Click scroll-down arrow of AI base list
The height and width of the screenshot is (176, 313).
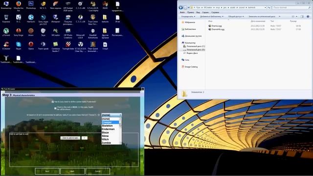tap(120, 143)
